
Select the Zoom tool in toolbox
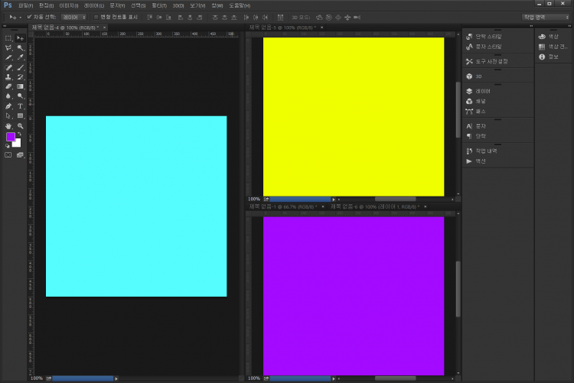click(x=21, y=126)
